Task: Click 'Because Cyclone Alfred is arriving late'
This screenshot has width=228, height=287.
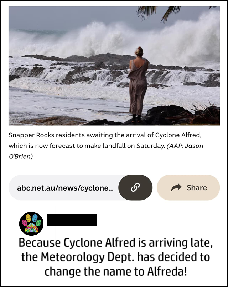Action: point(116,243)
